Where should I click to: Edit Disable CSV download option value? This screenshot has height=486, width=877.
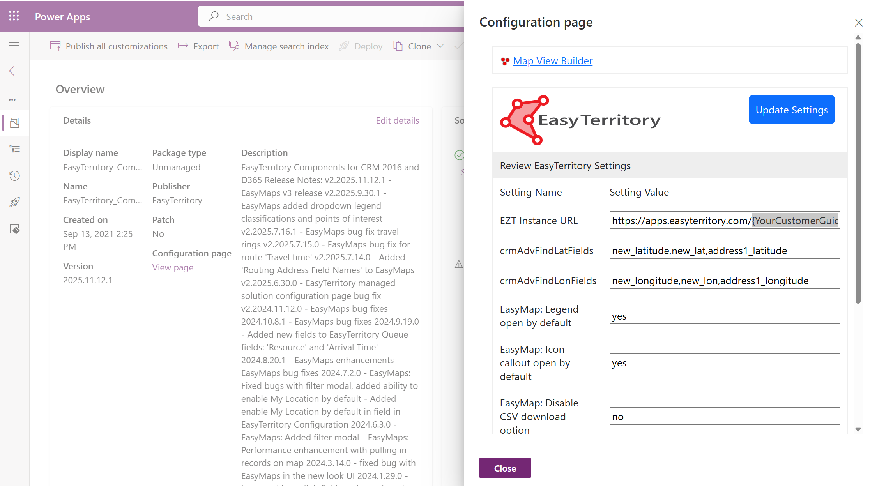[725, 416]
